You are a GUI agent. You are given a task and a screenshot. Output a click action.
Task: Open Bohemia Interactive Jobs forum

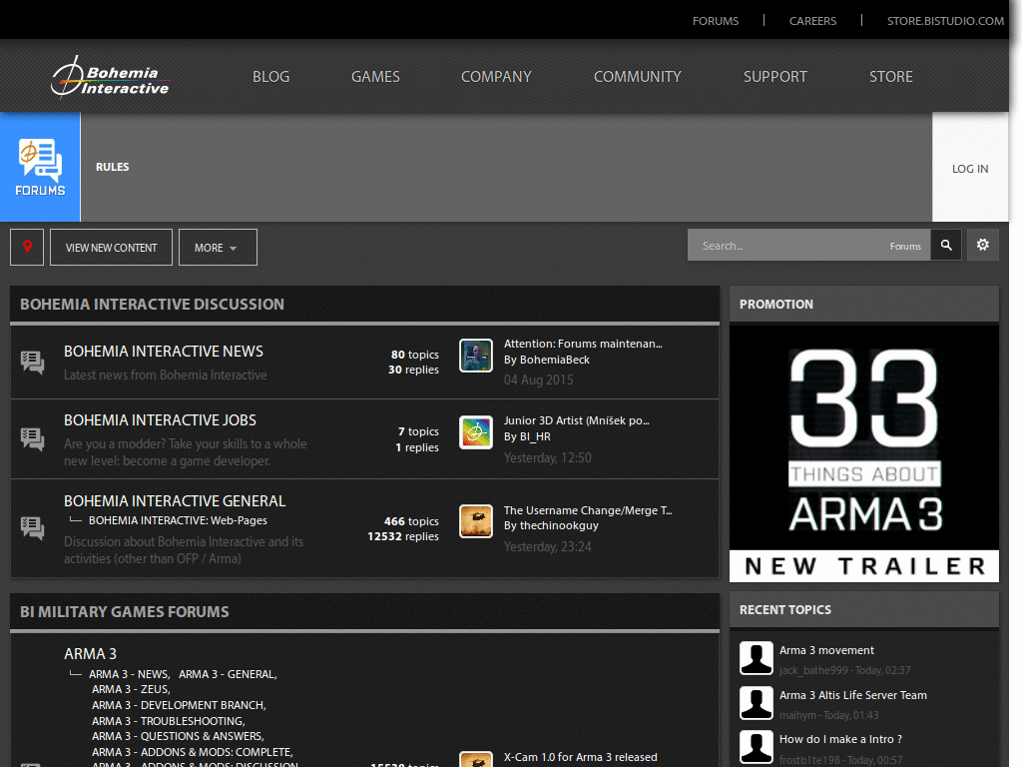click(x=161, y=420)
